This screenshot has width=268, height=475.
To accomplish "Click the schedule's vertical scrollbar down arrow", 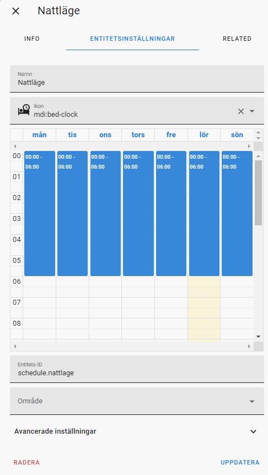I will (258, 337).
